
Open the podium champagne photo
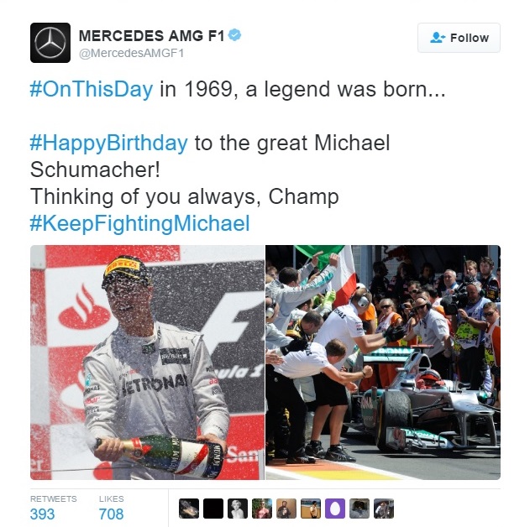[x=147, y=363]
